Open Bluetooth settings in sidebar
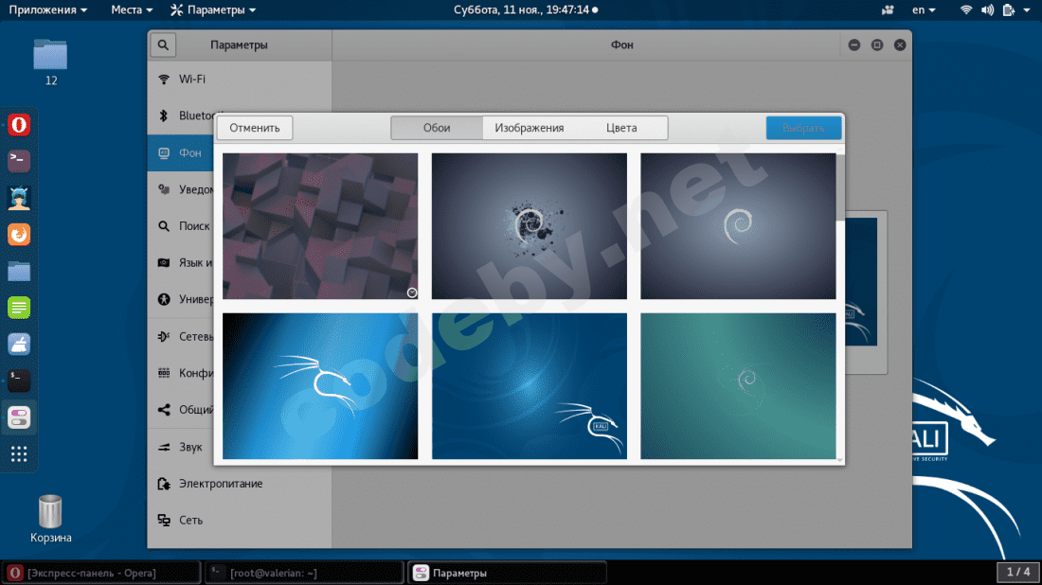 pos(181,115)
